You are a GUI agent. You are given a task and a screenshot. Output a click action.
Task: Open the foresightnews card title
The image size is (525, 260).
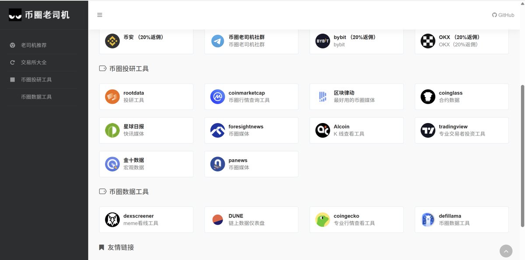click(246, 127)
